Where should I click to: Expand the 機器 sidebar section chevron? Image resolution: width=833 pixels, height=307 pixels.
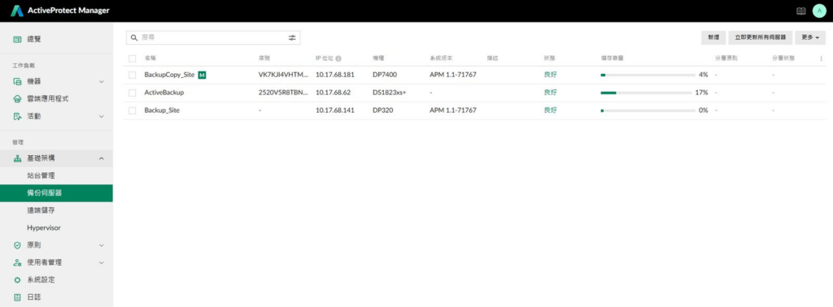point(102,82)
